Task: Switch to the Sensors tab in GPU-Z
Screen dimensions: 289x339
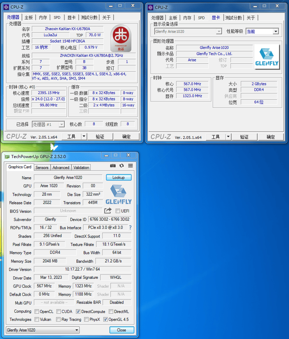Action: (42, 167)
